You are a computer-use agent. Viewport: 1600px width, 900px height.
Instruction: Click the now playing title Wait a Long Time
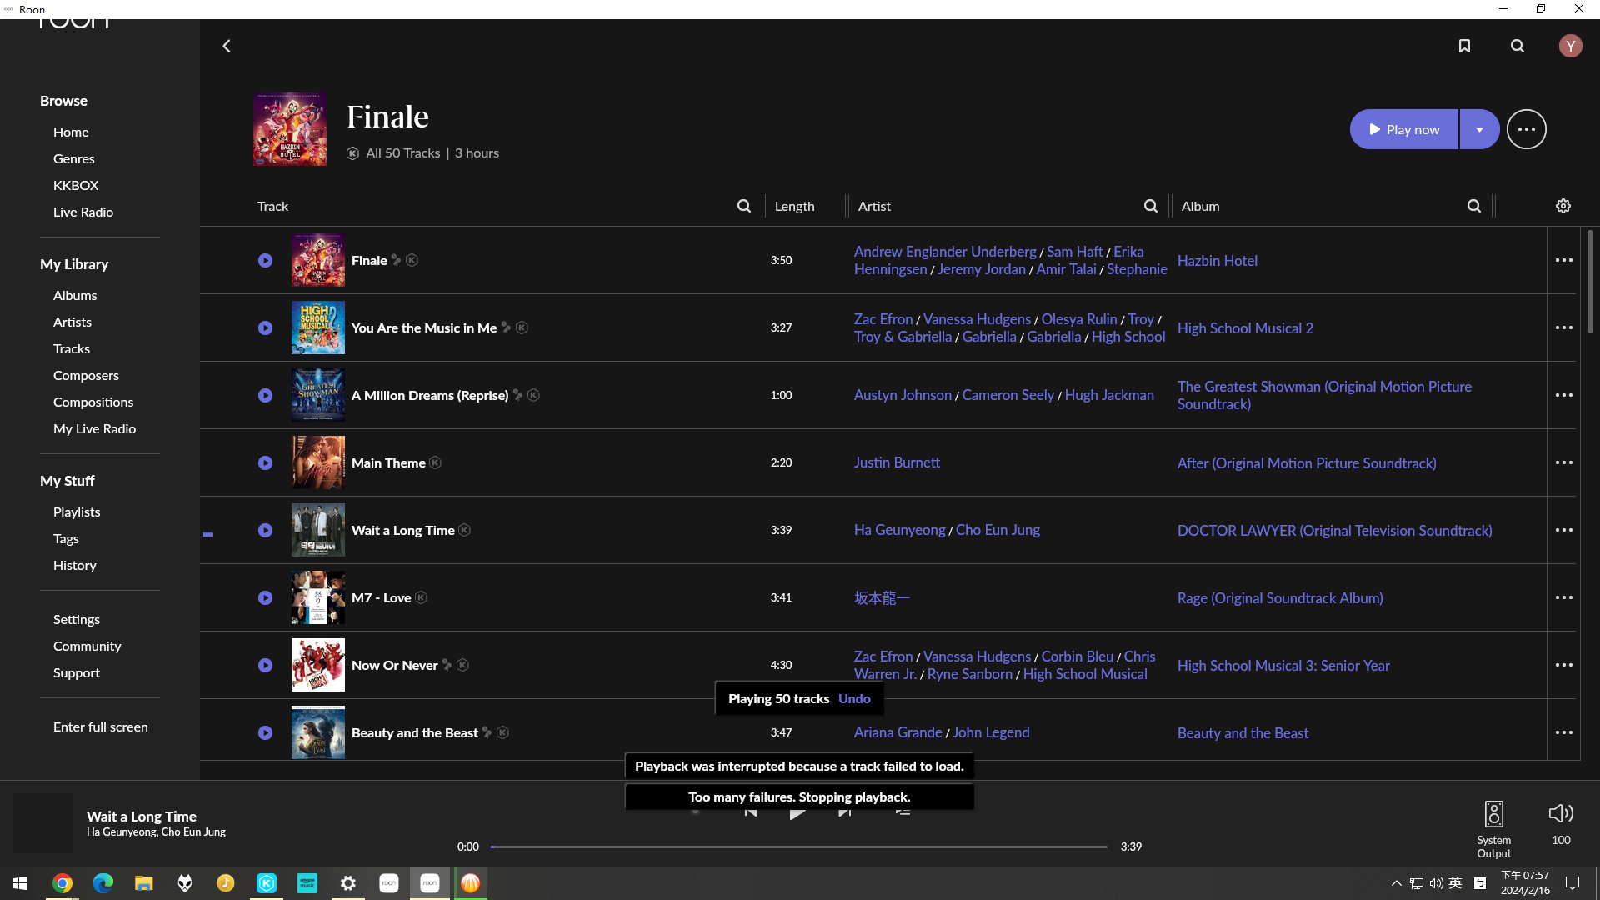[x=142, y=817]
